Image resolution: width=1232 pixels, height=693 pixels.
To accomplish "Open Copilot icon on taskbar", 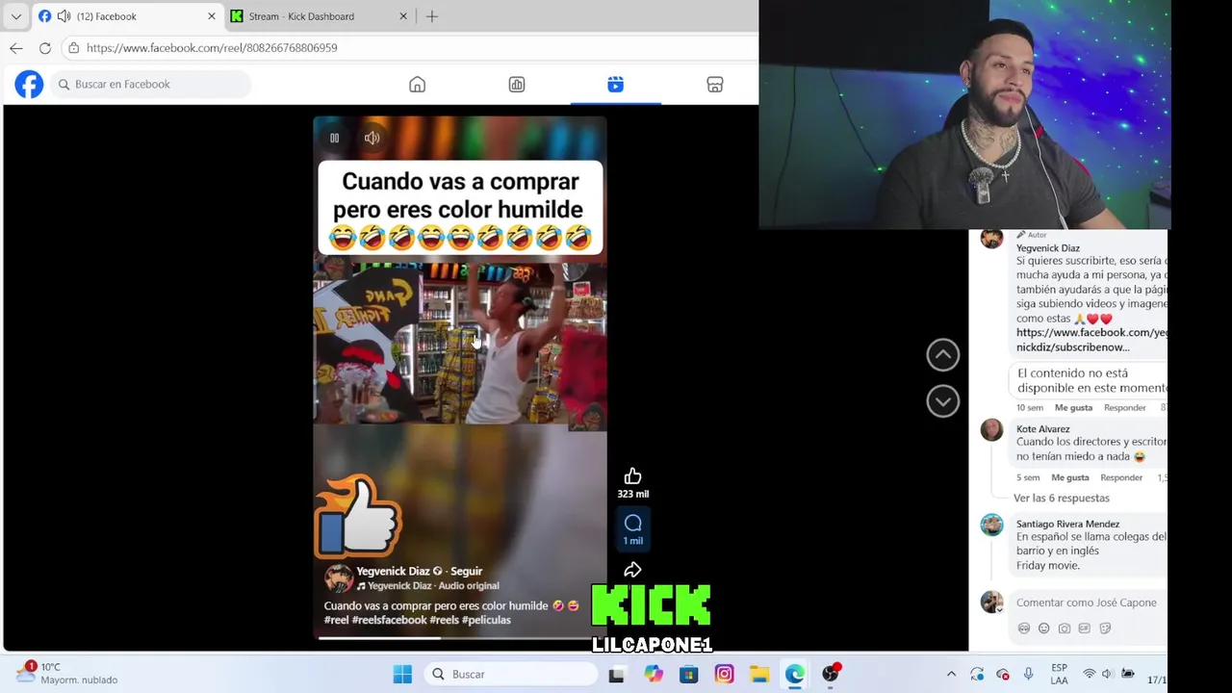I will tap(654, 675).
